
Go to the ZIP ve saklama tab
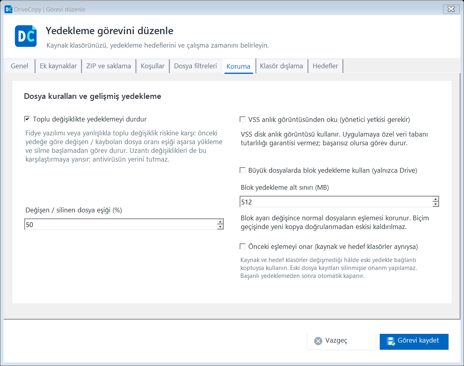point(108,66)
